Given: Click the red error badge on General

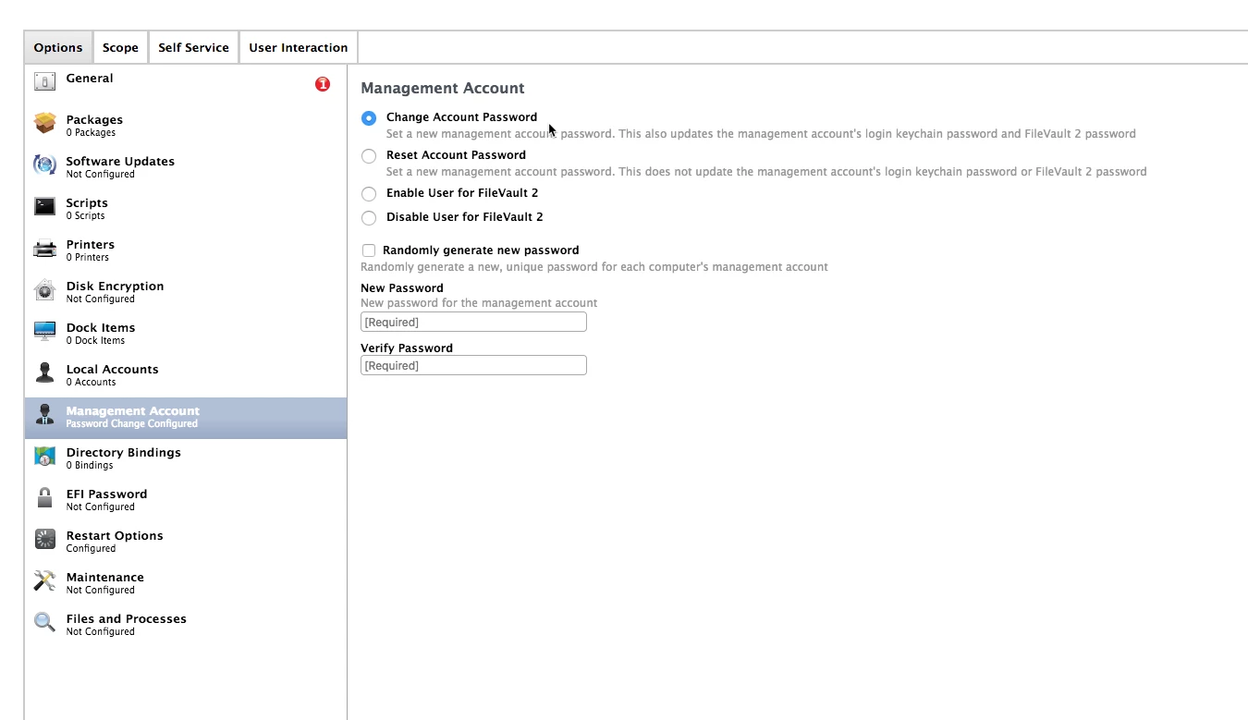Looking at the screenshot, I should tap(323, 84).
